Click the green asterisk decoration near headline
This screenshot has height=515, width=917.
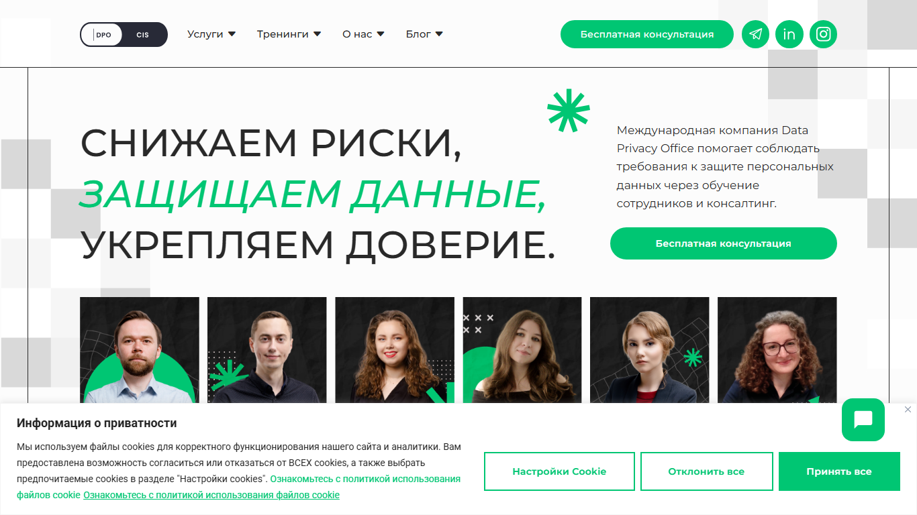pyautogui.click(x=569, y=110)
